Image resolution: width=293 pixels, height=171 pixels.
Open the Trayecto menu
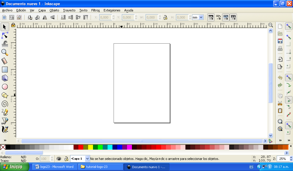click(69, 10)
